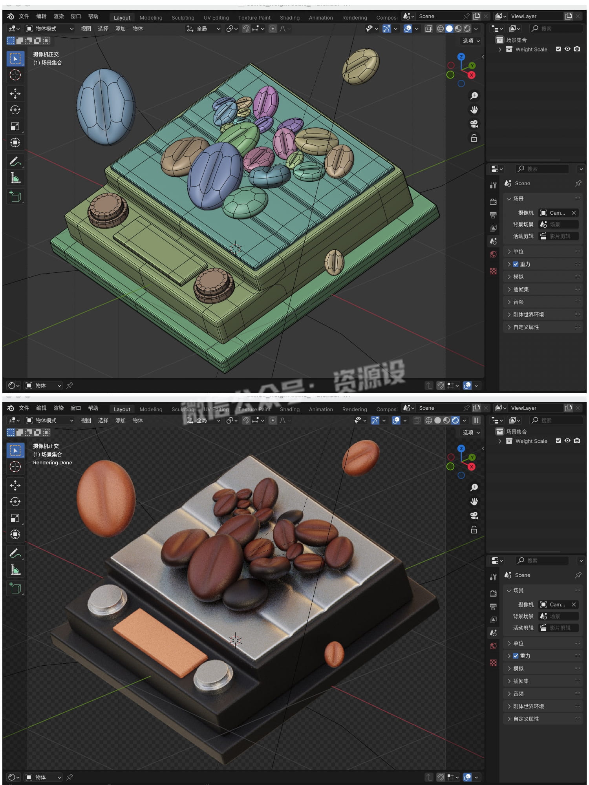Viewport: 589px width, 785px height.
Task: Choose the Annotate pencil tool in lower viewport
Action: coord(15,553)
